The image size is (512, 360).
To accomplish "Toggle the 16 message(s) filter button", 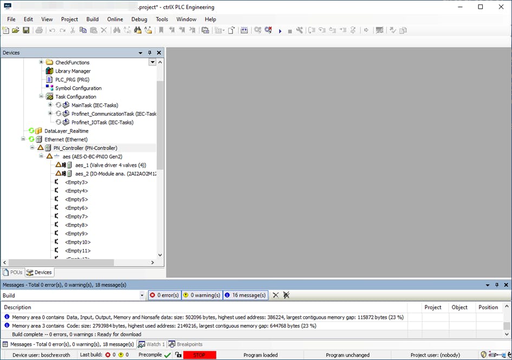I will click(245, 295).
